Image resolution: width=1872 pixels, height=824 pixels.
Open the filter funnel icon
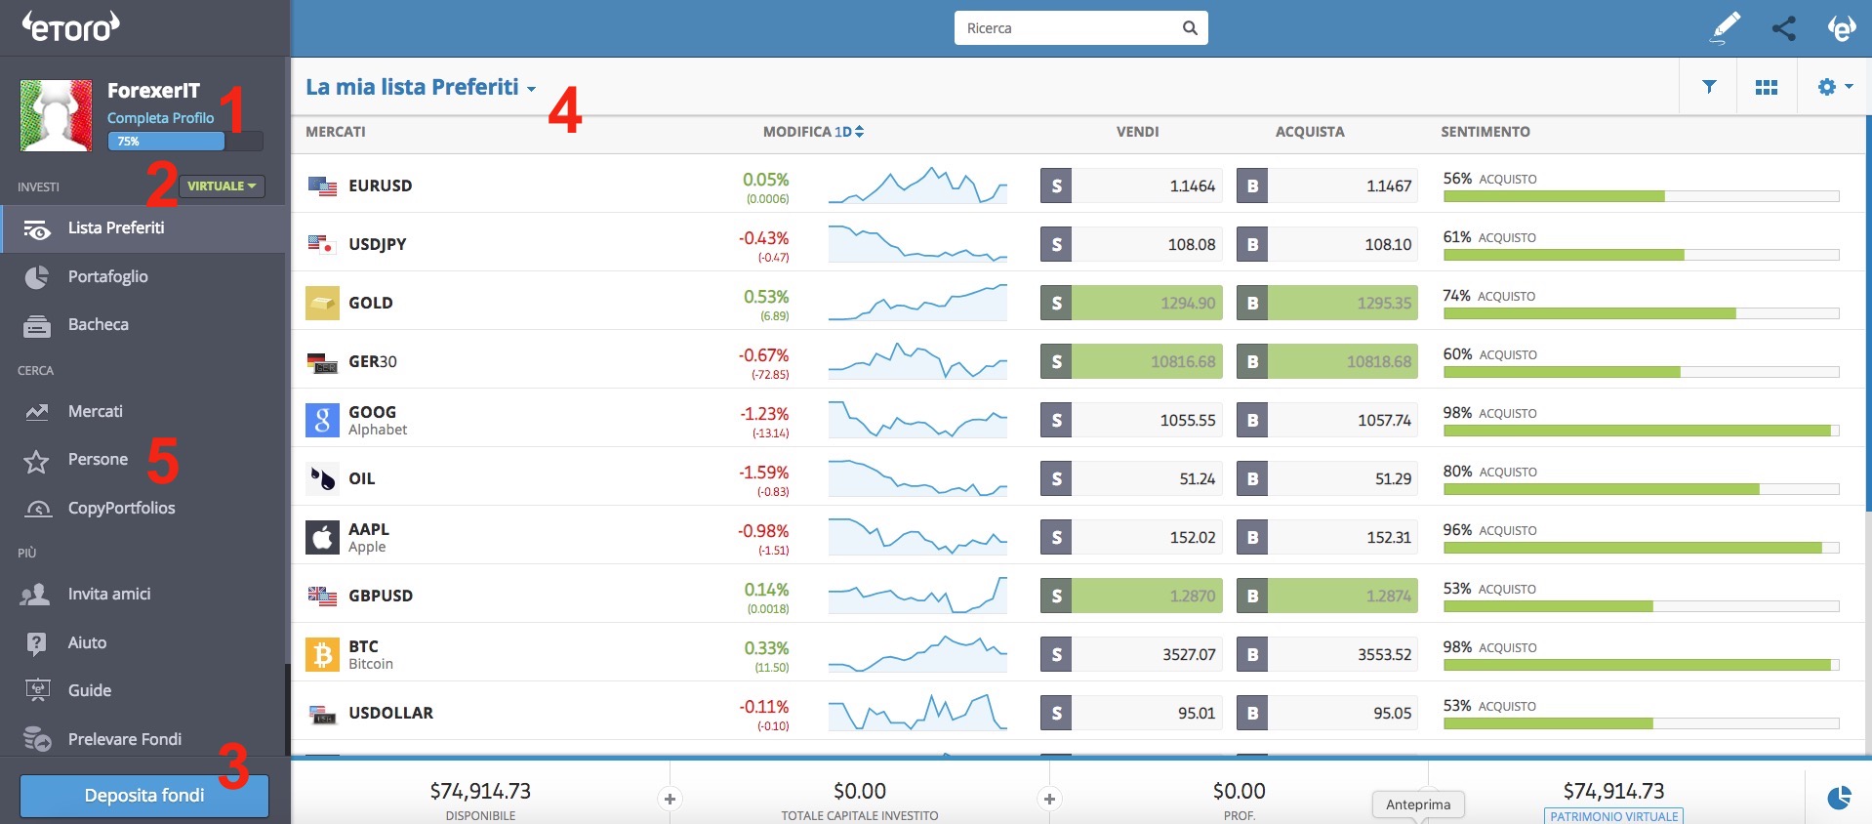(1709, 87)
